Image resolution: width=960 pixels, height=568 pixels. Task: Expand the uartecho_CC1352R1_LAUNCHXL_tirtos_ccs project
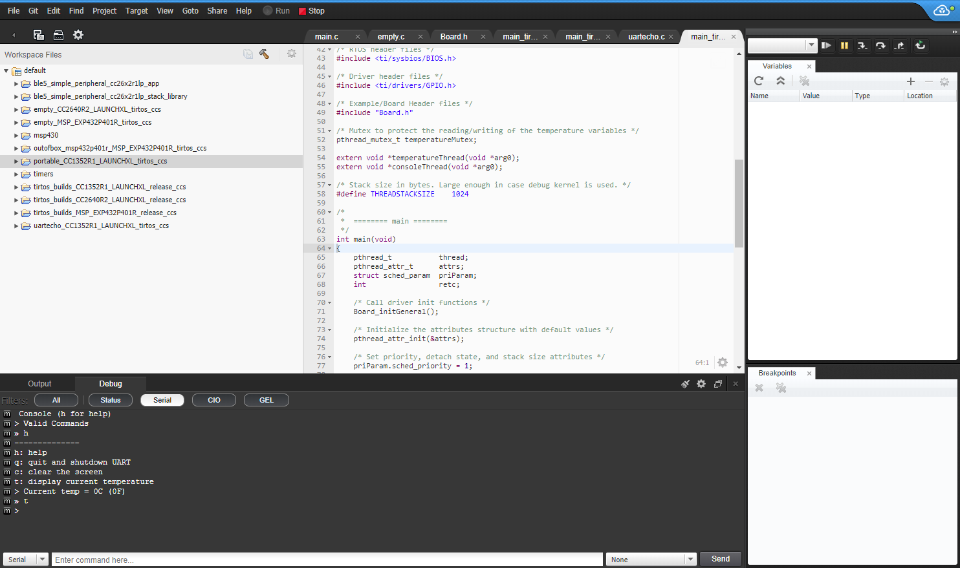(16, 226)
